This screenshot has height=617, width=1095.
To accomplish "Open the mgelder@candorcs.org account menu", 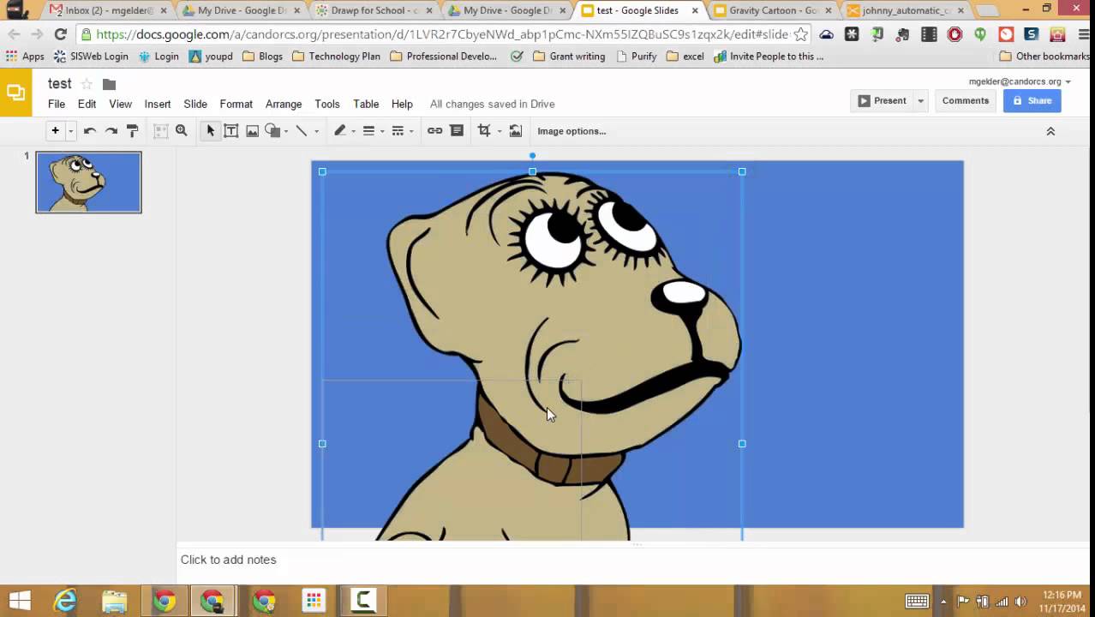I will (1020, 81).
